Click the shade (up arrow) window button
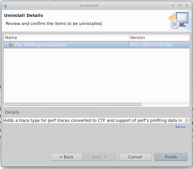Screen dimensions: 193x169 pyautogui.click(x=173, y=6)
